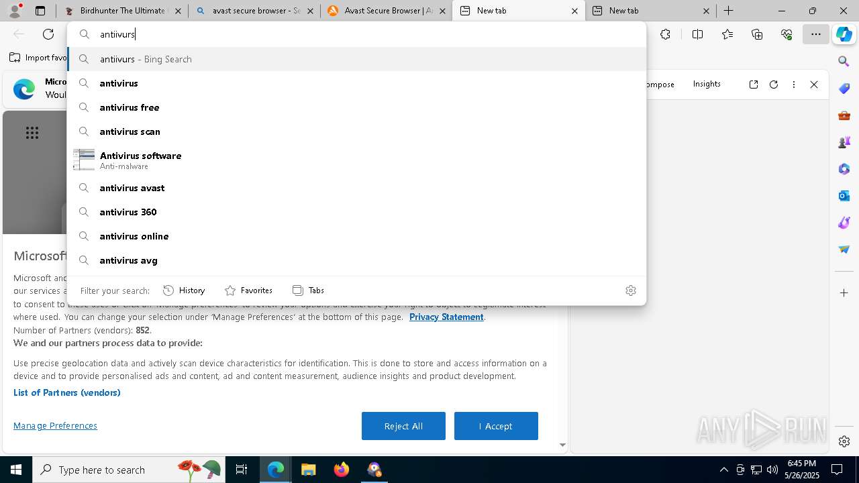
Task: Open the sidebar Games chess icon
Action: (x=844, y=142)
